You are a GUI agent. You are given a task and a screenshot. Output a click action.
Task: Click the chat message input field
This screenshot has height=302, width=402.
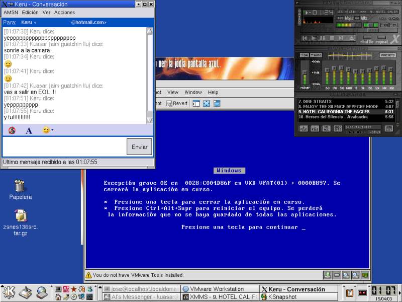point(64,147)
